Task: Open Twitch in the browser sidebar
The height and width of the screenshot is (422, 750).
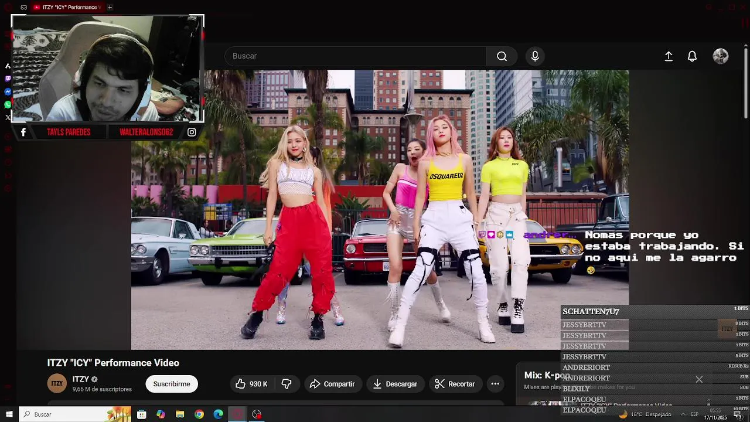Action: click(x=8, y=79)
